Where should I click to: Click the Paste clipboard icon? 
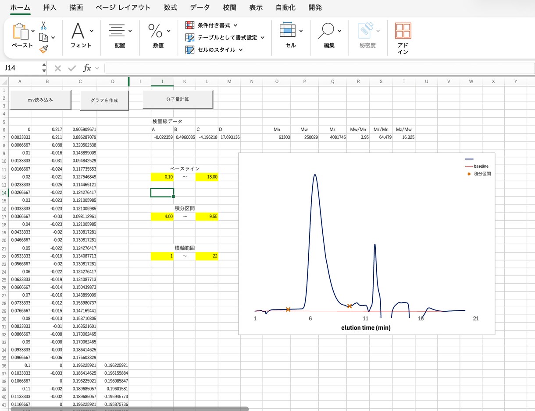pos(20,32)
